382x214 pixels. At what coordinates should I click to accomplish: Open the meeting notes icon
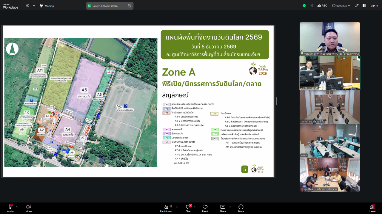tap(312, 6)
